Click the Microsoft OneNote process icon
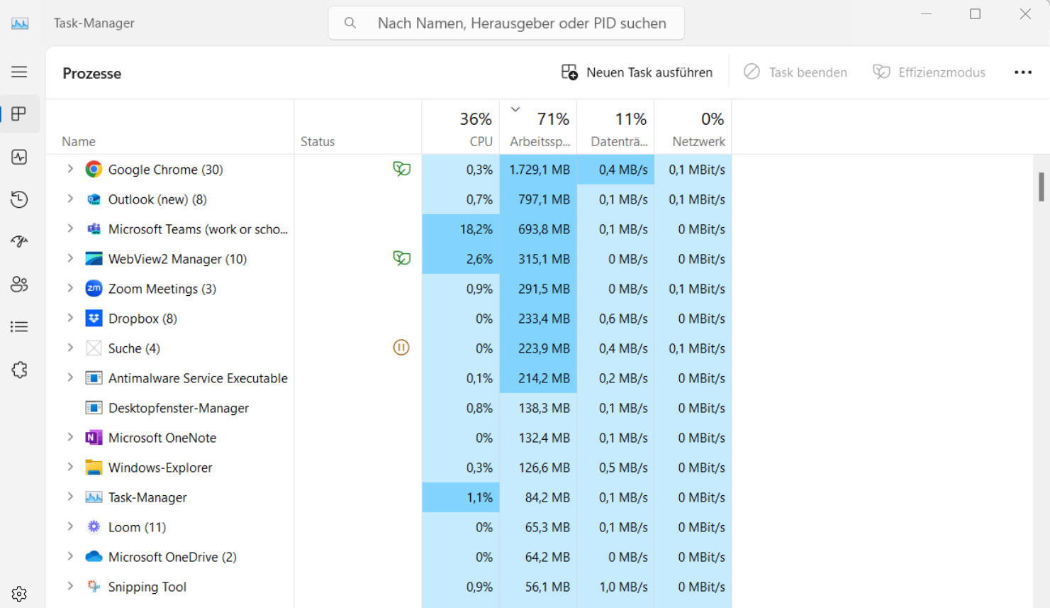The image size is (1050, 608). click(94, 438)
